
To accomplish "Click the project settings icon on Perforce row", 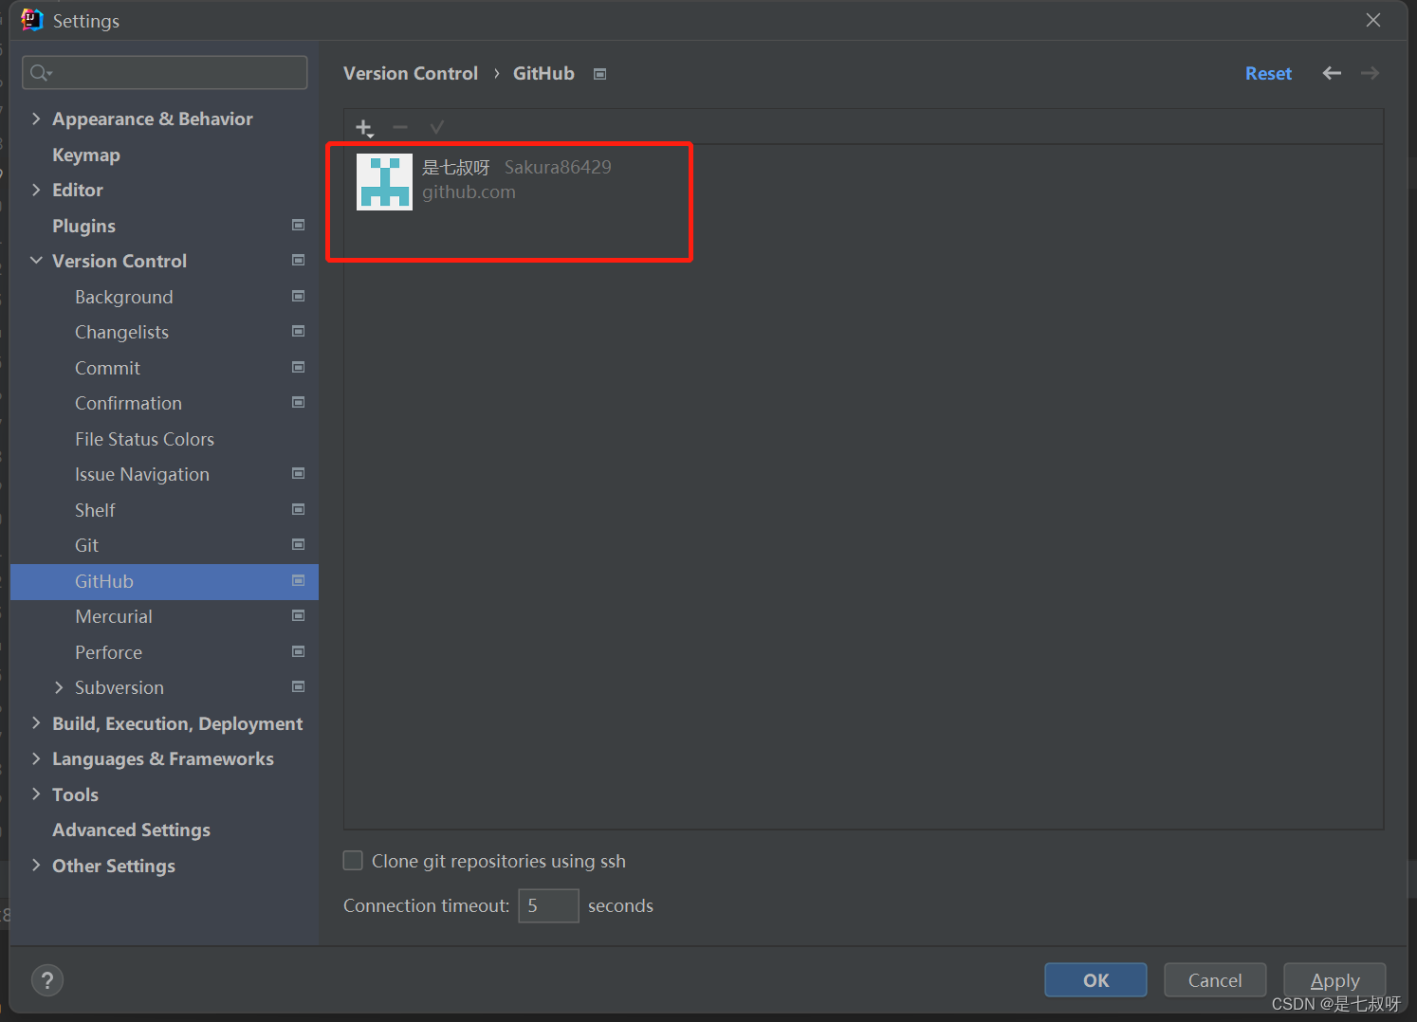I will [299, 652].
